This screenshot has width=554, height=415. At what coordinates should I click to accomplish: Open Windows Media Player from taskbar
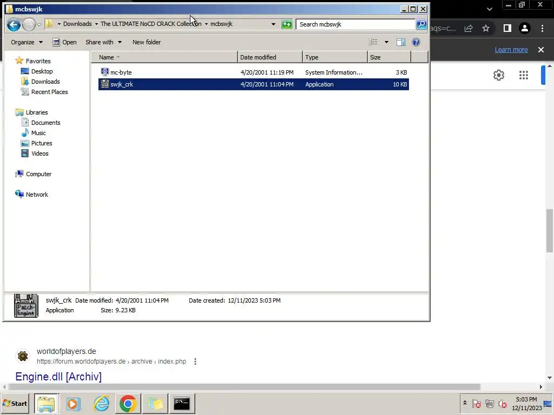pos(74,404)
